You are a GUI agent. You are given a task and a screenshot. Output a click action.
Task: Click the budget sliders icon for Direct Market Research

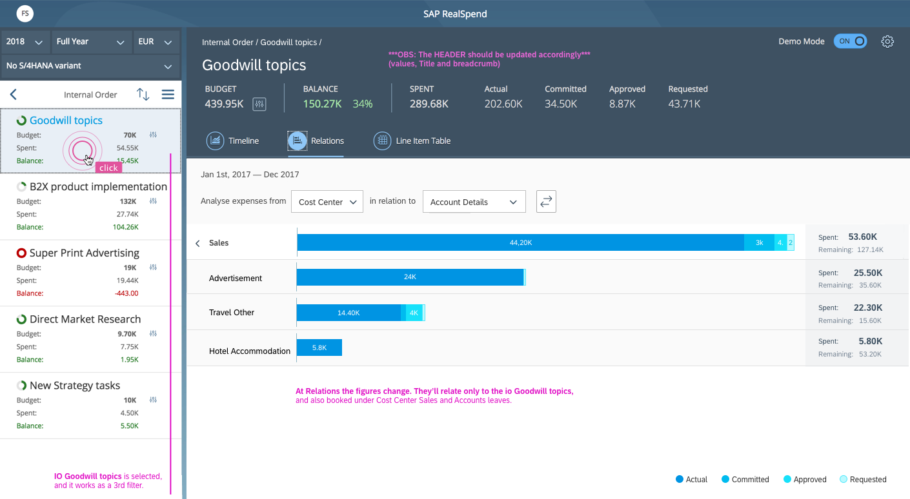pyautogui.click(x=153, y=334)
